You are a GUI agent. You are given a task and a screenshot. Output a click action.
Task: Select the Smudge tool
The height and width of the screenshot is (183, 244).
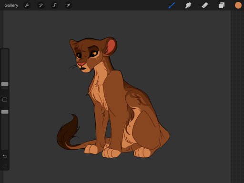[188, 5]
